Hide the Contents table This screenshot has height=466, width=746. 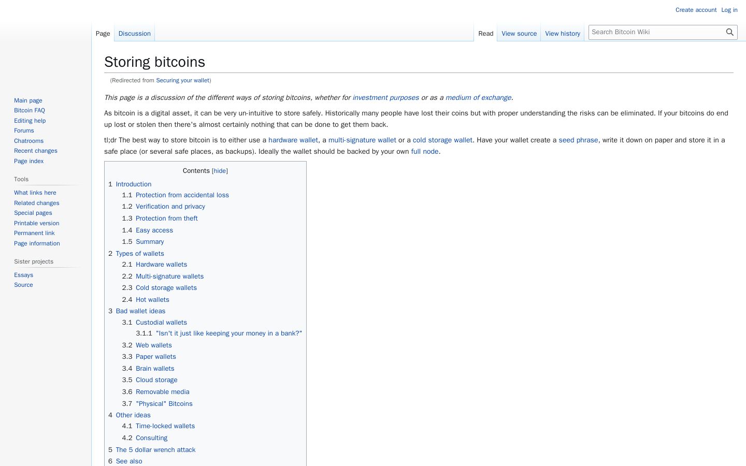point(220,171)
